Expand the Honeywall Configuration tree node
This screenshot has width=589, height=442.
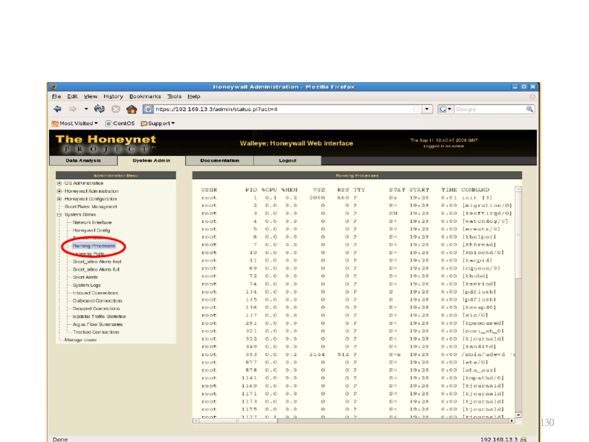click(x=59, y=199)
